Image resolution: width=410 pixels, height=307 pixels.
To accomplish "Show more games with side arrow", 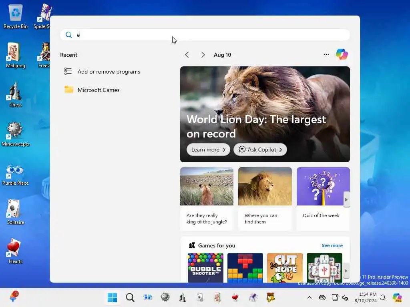I will (346, 271).
